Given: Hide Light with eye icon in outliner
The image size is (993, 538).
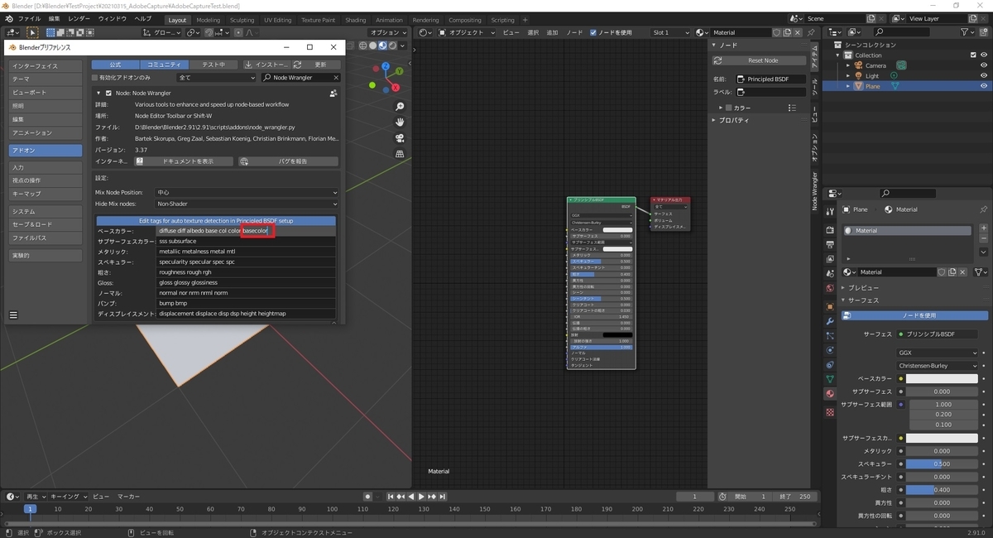Looking at the screenshot, I should coord(984,76).
